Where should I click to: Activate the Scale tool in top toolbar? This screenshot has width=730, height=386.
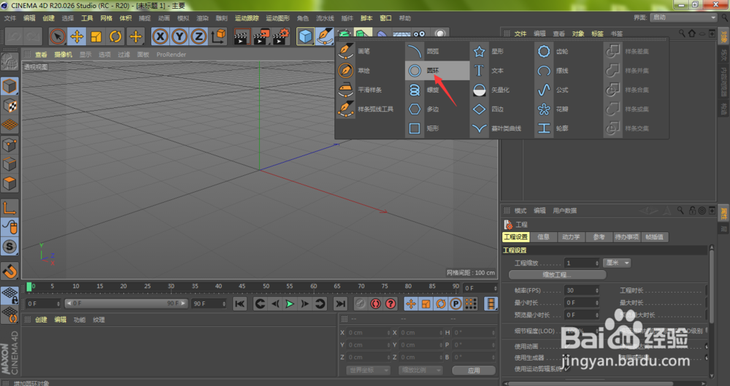click(96, 36)
